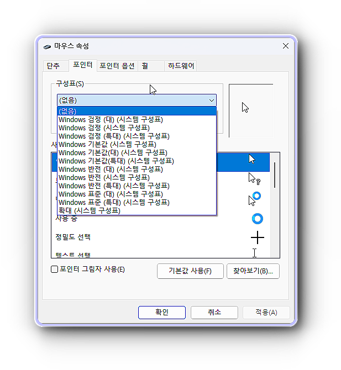Screen dimensions: 341x370
Task: Click the 찾아보기(B)... button
Action: [x=253, y=271]
